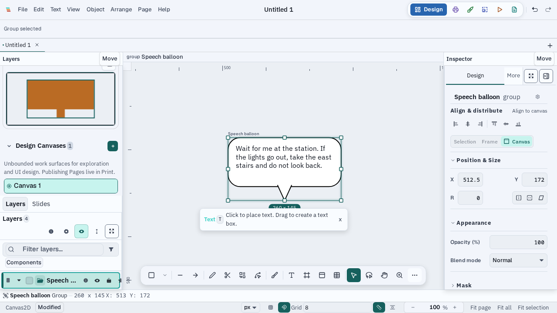Select the Lasso selection tool
The image size is (557, 313).
tap(369, 275)
